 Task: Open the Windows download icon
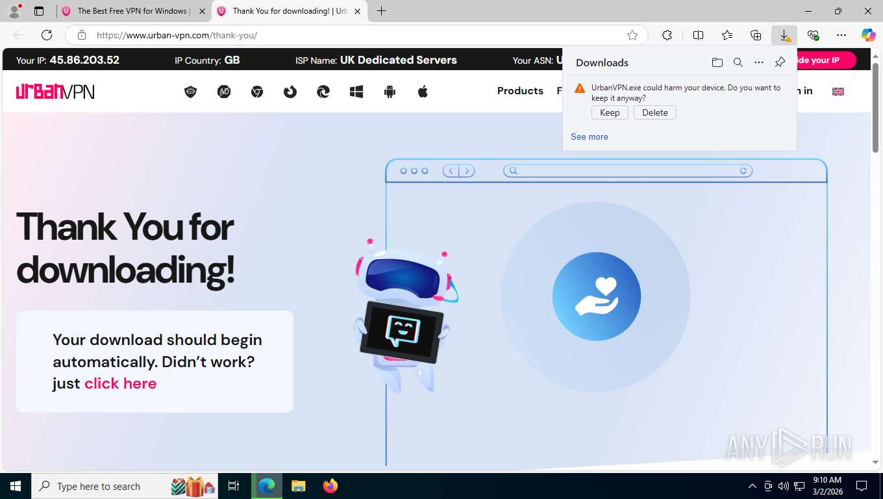point(356,92)
